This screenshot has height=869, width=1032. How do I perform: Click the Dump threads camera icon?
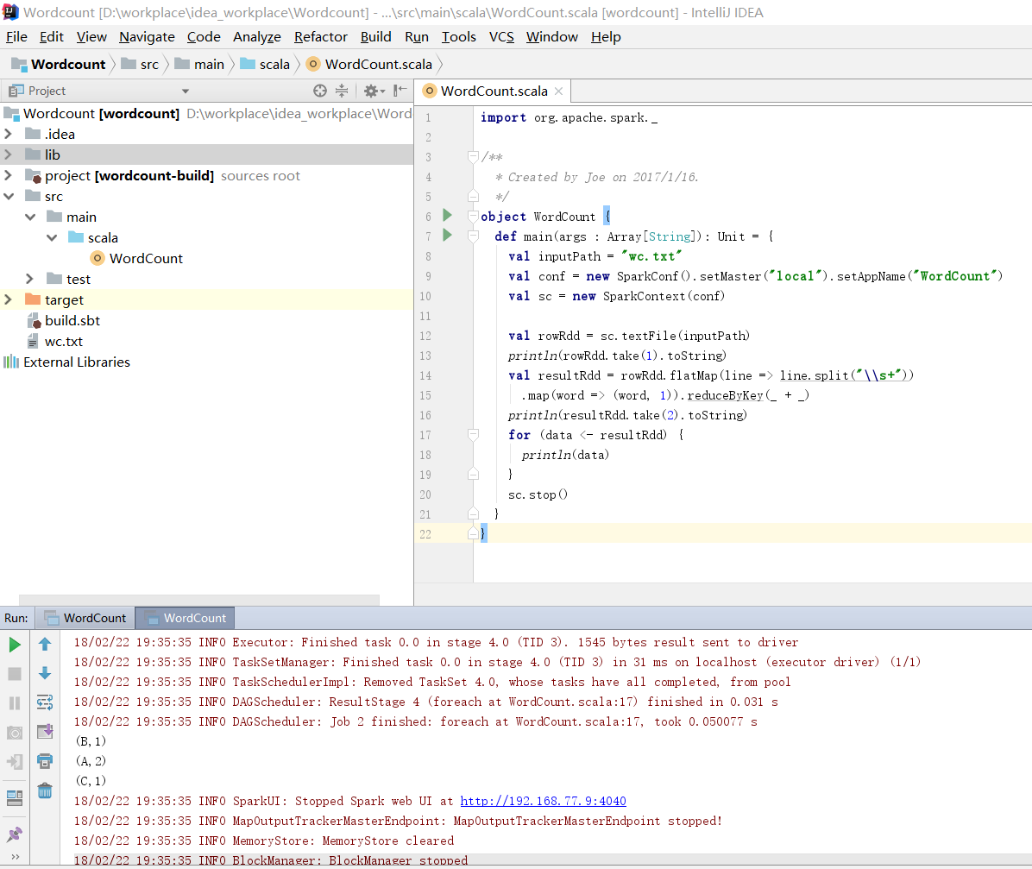15,732
